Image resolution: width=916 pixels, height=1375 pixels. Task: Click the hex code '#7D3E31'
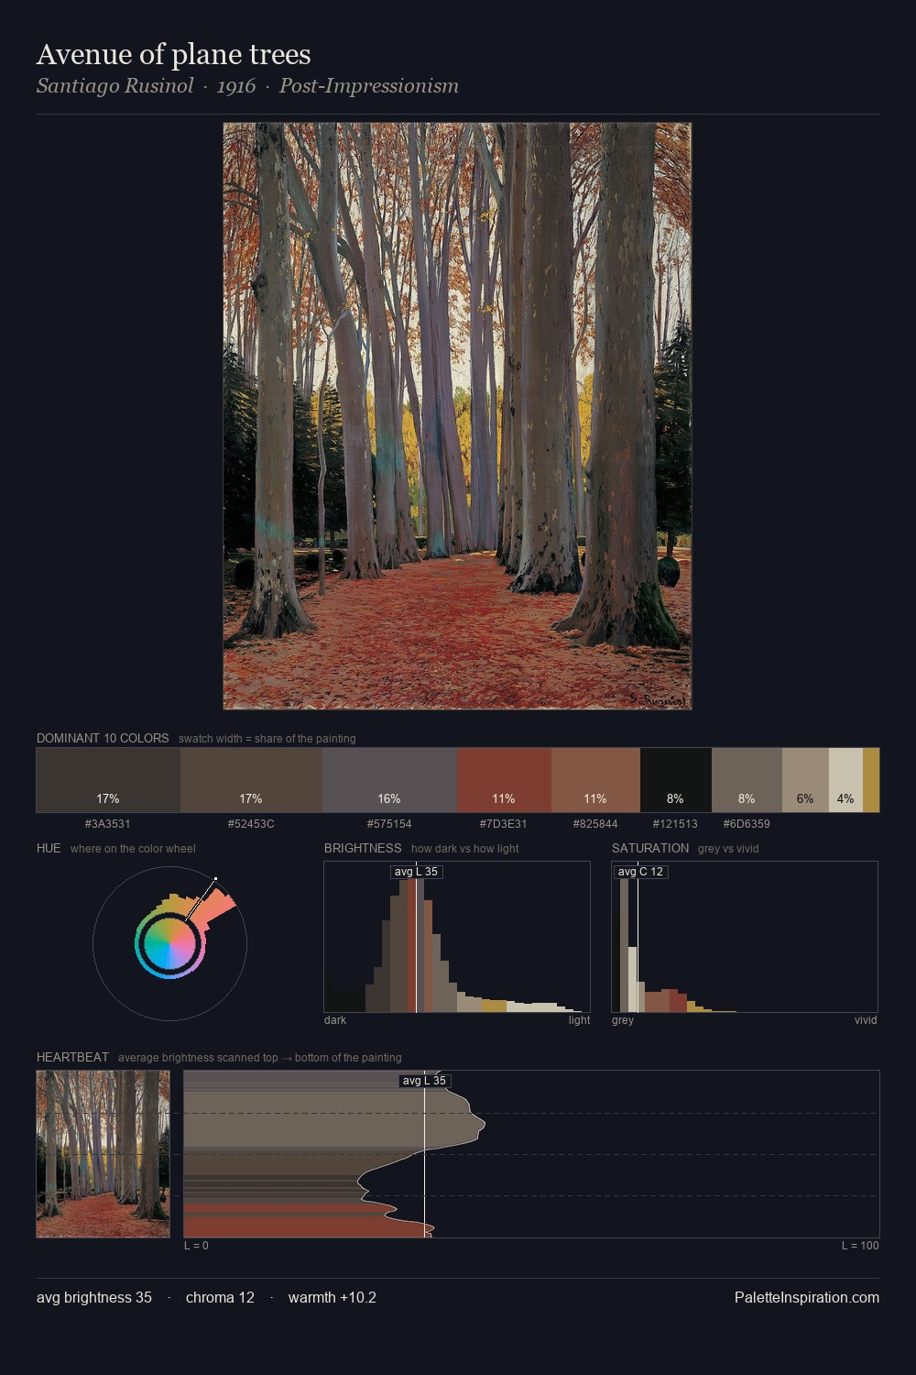coord(504,824)
